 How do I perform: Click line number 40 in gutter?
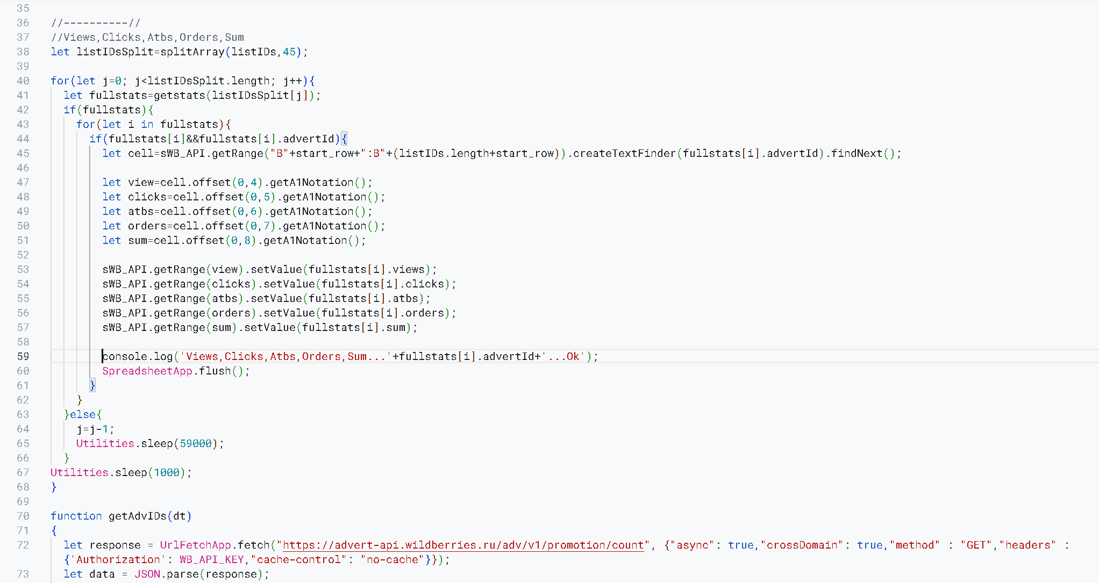pyautogui.click(x=23, y=81)
